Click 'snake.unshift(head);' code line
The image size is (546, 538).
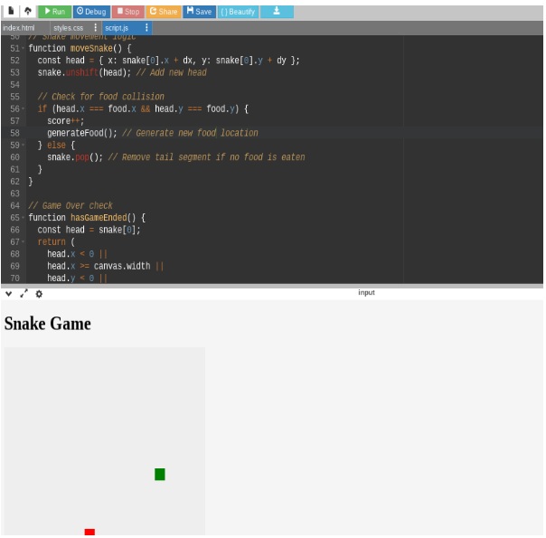point(84,72)
